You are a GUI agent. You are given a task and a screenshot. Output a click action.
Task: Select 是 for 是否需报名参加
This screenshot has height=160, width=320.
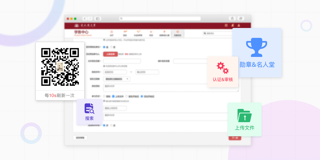click(104, 47)
